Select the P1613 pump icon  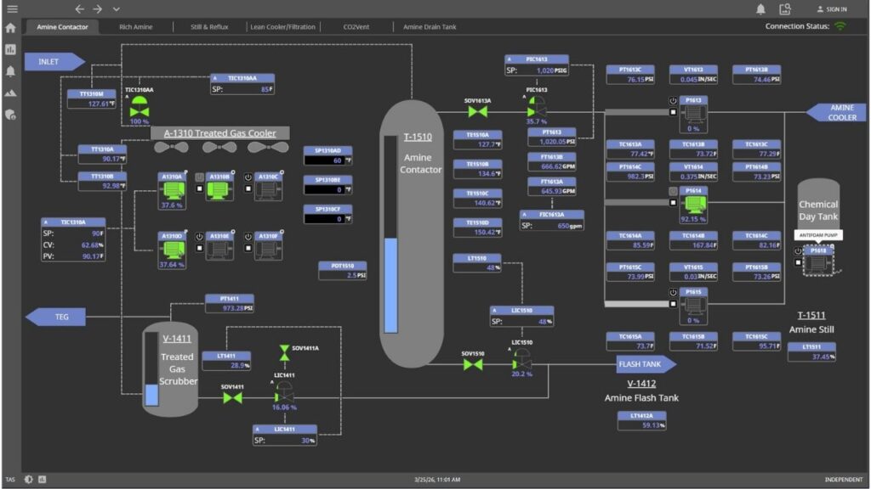(695, 114)
